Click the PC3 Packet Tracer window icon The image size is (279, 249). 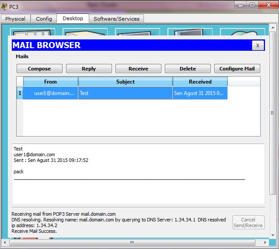pos(4,7)
